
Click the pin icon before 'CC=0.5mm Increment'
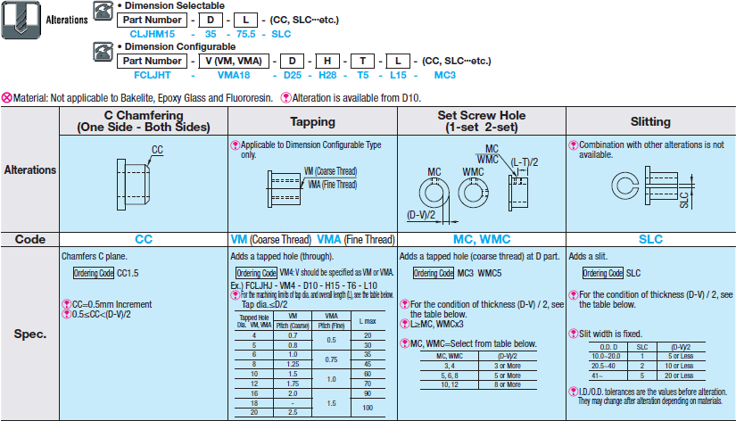[x=67, y=304]
